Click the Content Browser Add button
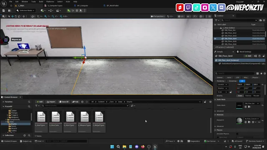The width and height of the screenshot is (267, 150). (x=40, y=102)
